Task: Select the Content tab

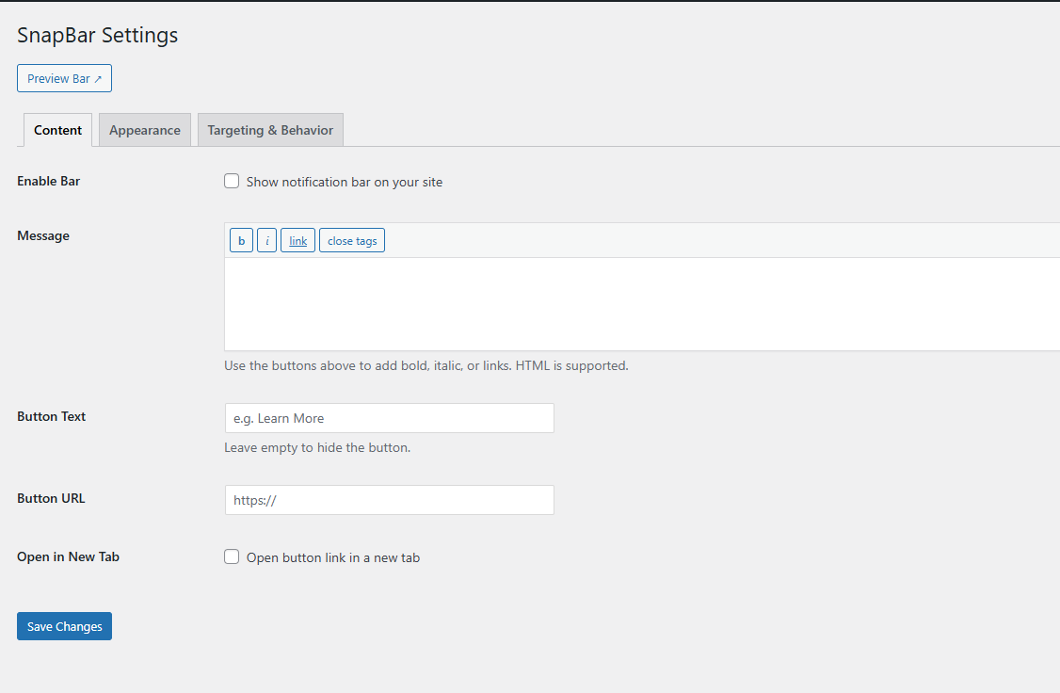Action: [57, 131]
